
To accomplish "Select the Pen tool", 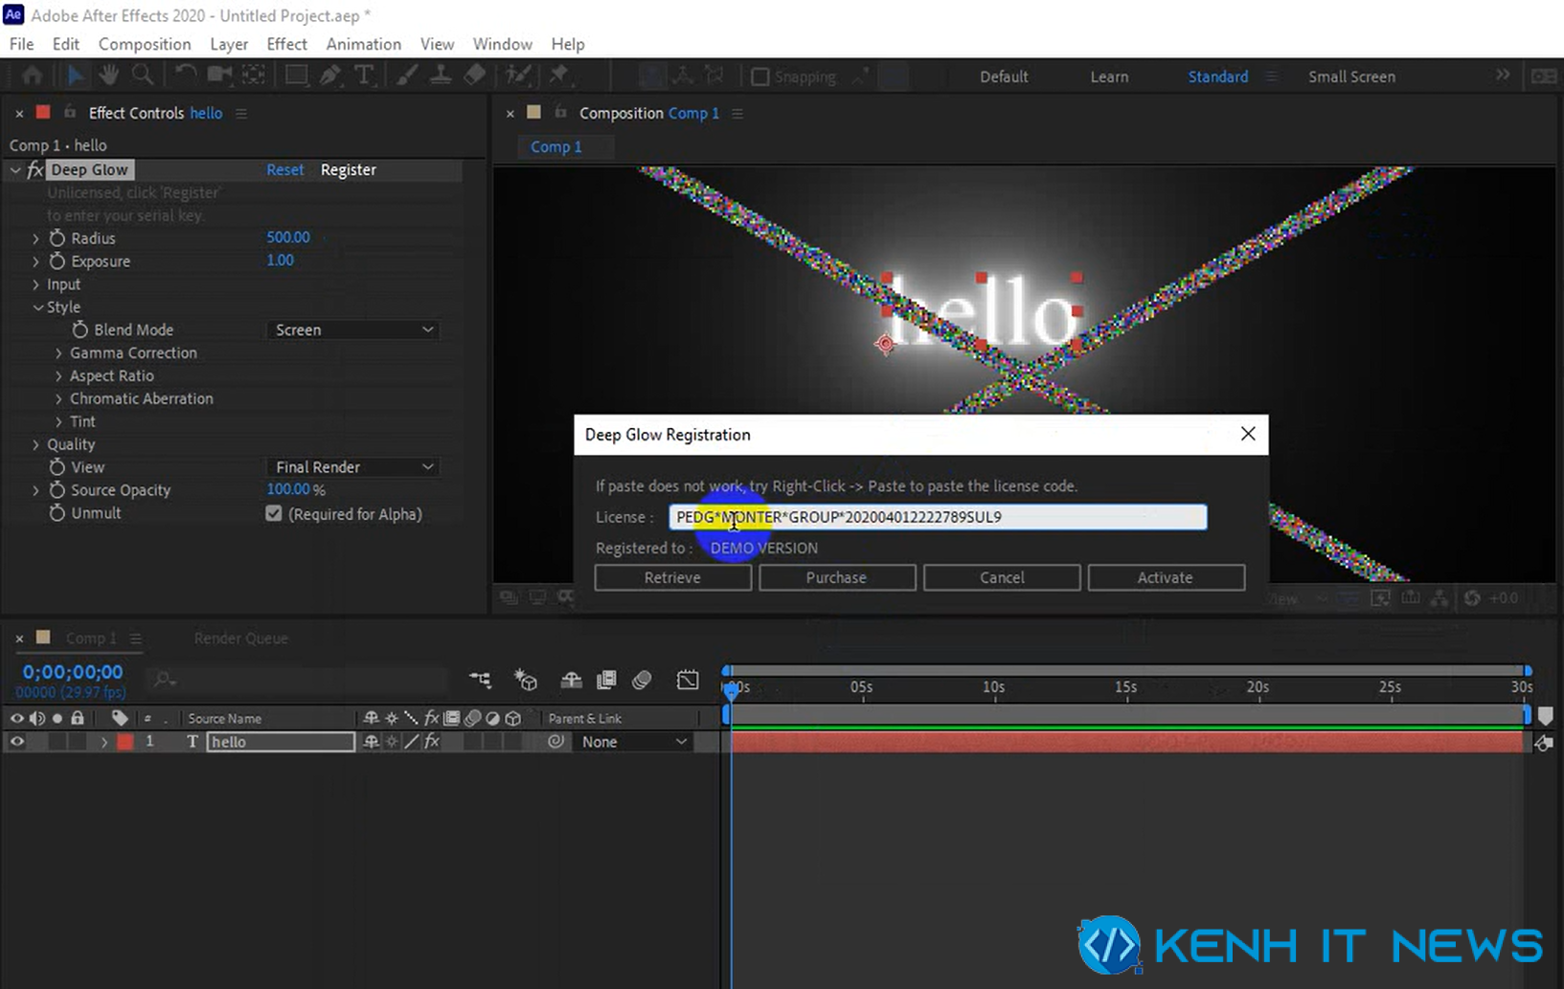I will [330, 76].
